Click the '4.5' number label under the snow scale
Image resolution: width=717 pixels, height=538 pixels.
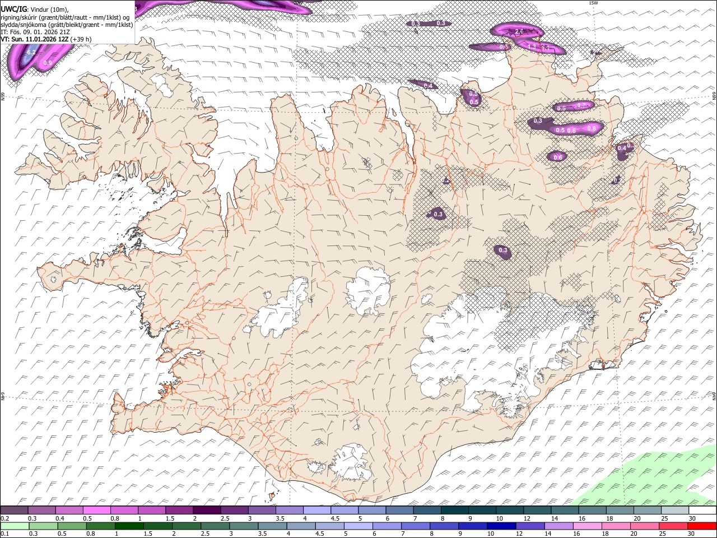[335, 518]
